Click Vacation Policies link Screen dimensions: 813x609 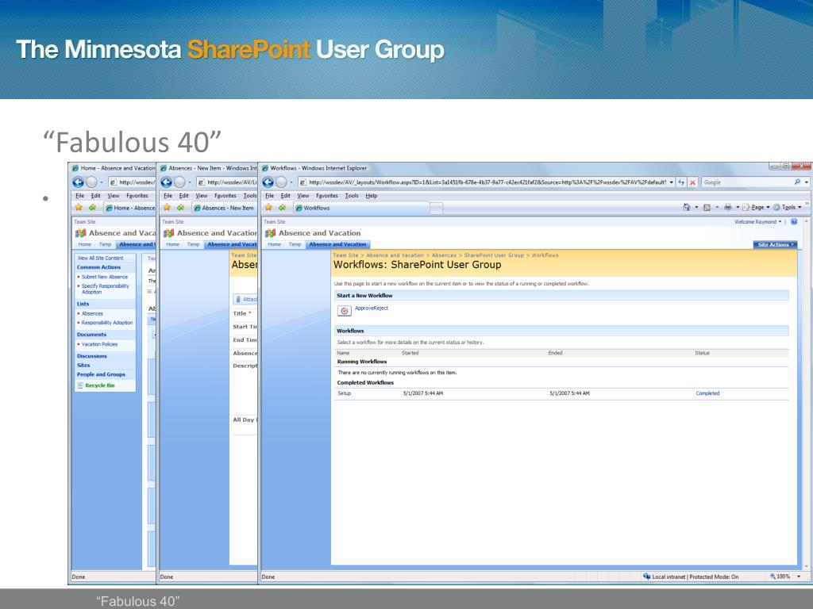coord(99,344)
